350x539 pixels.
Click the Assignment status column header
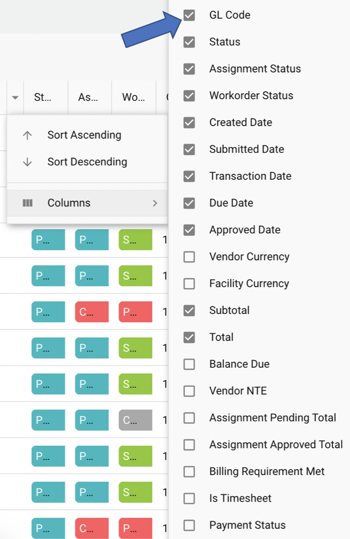(88, 97)
